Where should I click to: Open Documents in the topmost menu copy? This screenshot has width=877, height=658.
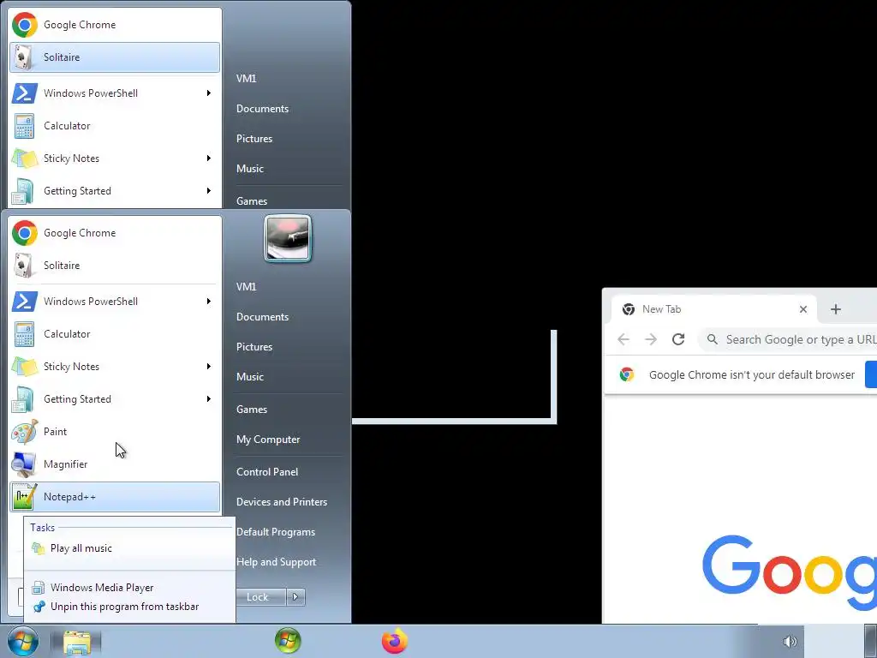[262, 109]
